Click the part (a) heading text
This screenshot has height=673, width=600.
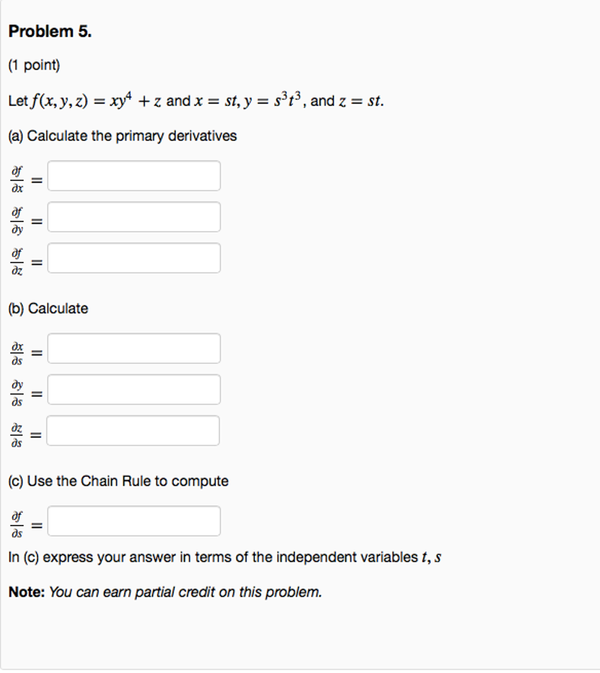tap(122, 135)
